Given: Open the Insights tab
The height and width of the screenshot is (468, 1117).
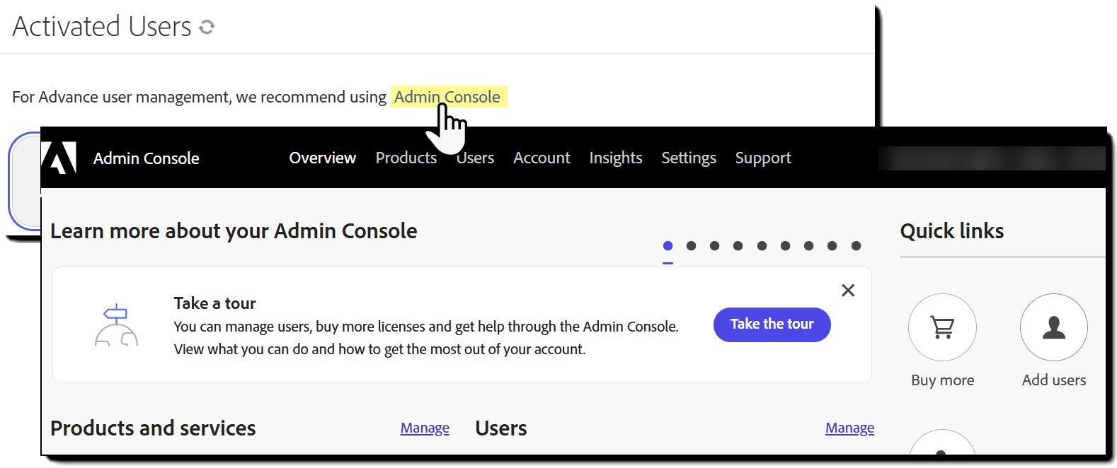Looking at the screenshot, I should pyautogui.click(x=615, y=158).
